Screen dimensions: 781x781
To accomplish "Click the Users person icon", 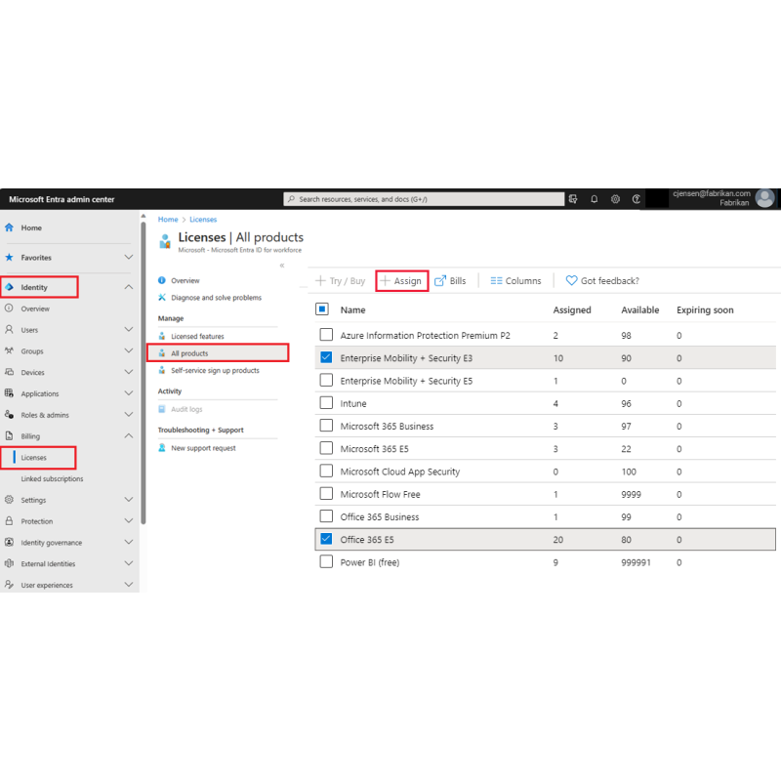I will pos(9,330).
